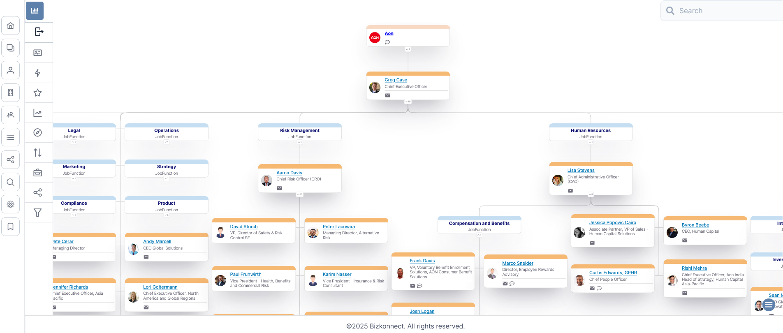
Task: Select the blue chart view button
Action: coord(35,11)
